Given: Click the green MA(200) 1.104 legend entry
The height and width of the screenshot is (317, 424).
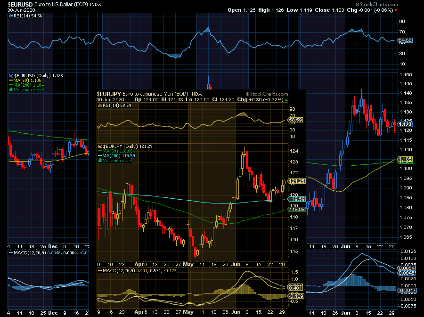Looking at the screenshot, I should [26, 85].
